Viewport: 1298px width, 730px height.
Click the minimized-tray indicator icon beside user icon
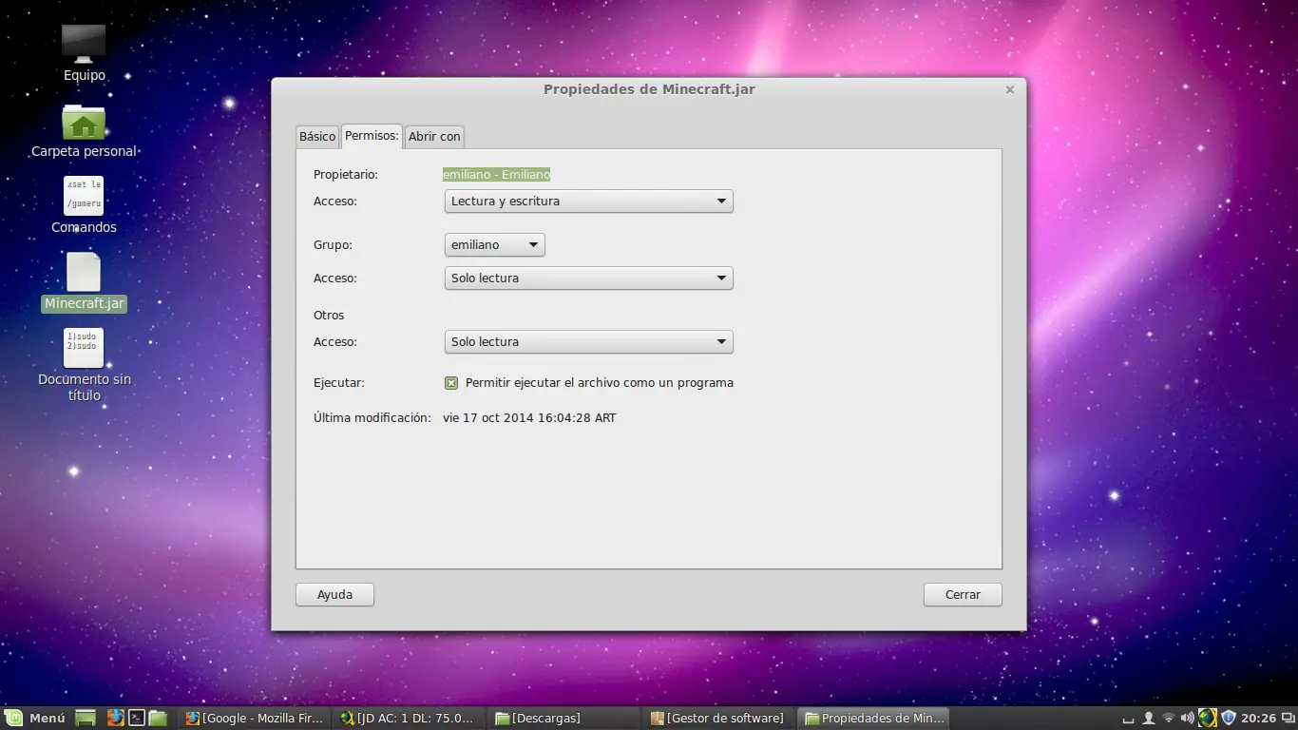click(x=1129, y=719)
